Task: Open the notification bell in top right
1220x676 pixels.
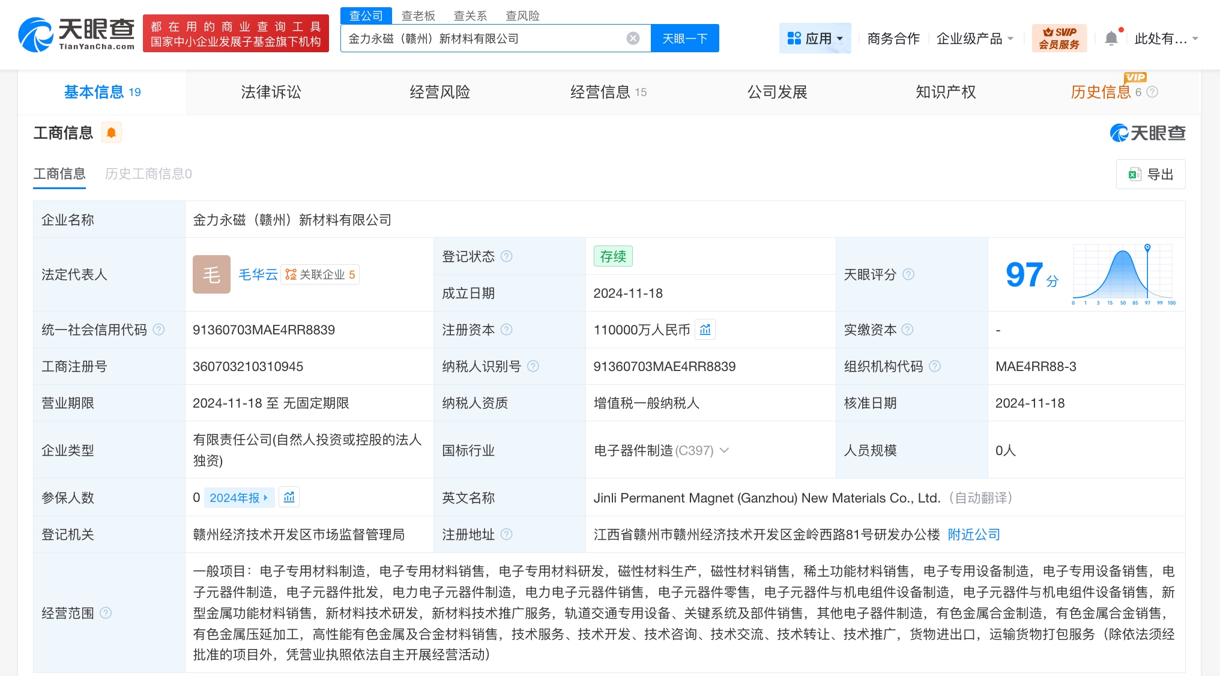Action: pos(1112,37)
